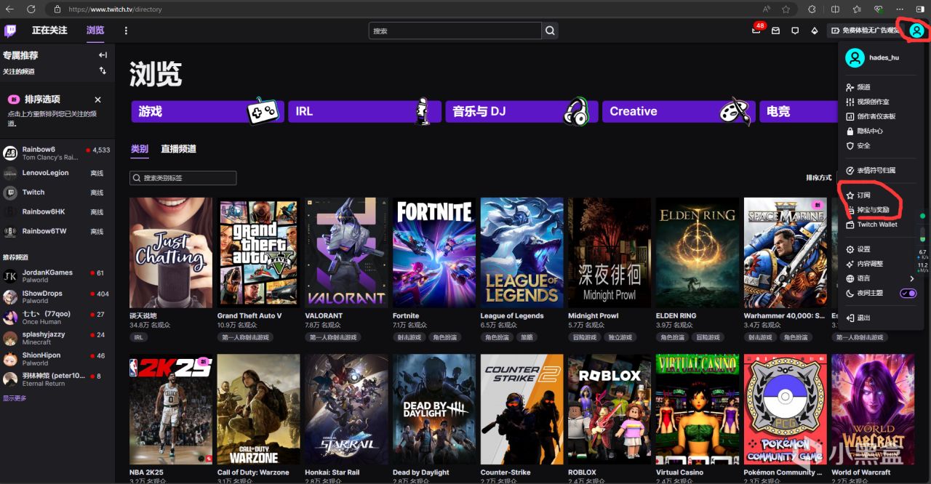This screenshot has width=931, height=484.
Task: Click the IRL category banner
Action: pos(364,111)
